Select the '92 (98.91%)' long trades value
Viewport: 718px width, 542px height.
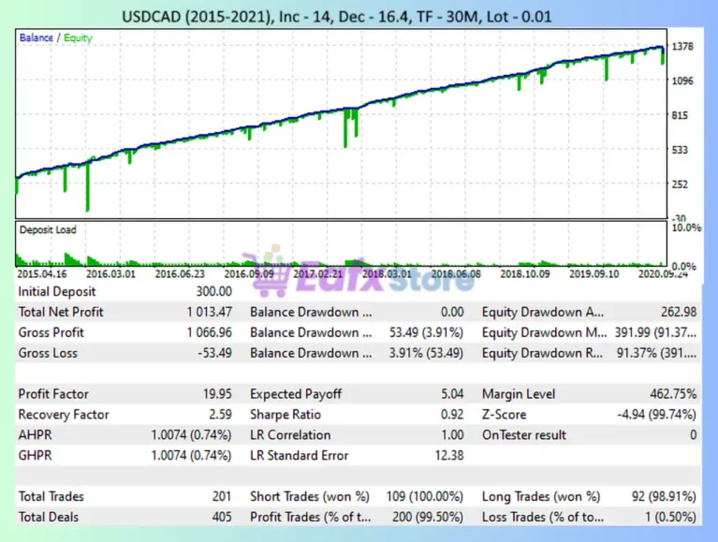click(664, 497)
